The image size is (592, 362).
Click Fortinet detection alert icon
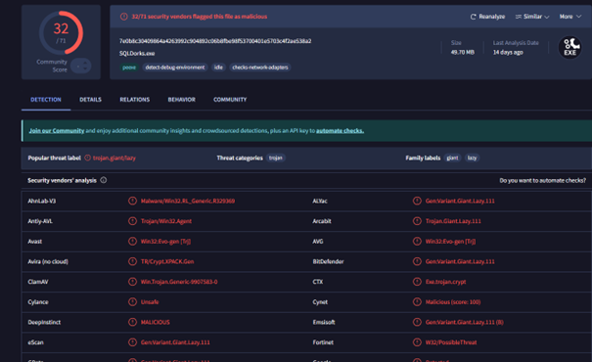point(417,342)
